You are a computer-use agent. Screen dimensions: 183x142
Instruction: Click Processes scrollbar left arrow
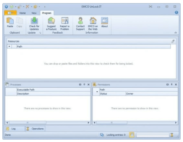pos(7,122)
